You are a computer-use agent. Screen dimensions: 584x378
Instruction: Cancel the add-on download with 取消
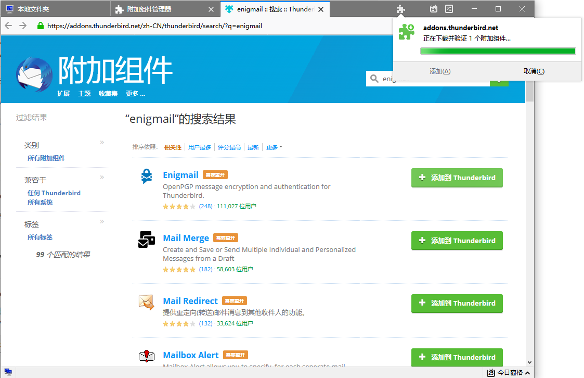[x=533, y=71]
